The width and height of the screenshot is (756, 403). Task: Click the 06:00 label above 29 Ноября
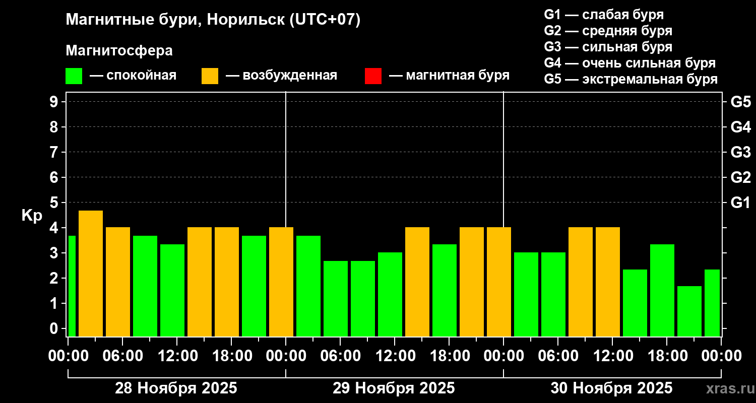click(340, 356)
